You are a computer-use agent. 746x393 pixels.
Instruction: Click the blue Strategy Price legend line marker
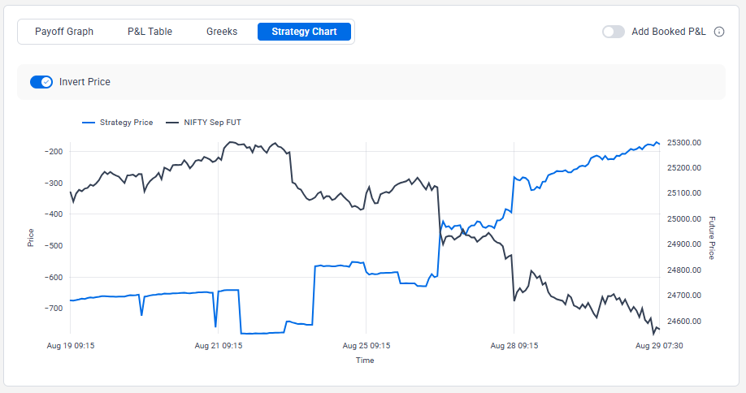(x=89, y=123)
